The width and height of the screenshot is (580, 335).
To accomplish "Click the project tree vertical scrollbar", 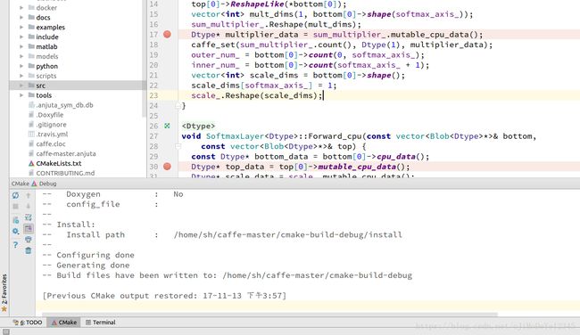I will (x=145, y=59).
